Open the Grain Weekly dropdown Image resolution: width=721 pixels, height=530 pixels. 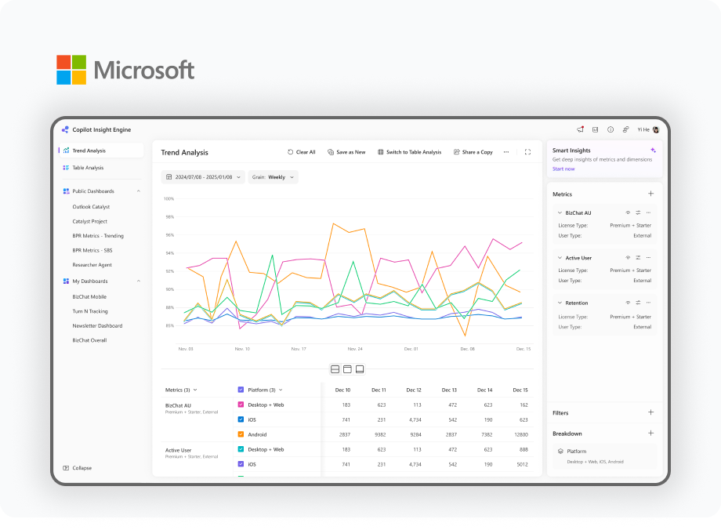coord(274,177)
